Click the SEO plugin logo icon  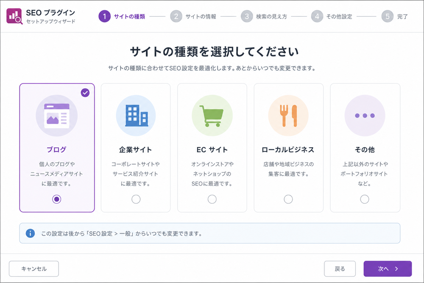pos(14,16)
